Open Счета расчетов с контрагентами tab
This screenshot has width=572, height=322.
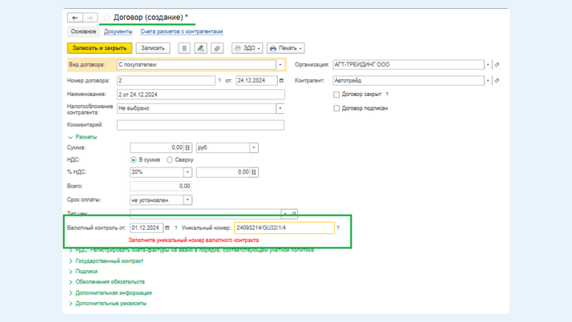pyautogui.click(x=181, y=32)
